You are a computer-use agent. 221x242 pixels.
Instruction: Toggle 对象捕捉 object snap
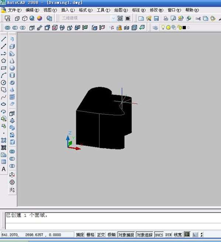click(x=126, y=235)
